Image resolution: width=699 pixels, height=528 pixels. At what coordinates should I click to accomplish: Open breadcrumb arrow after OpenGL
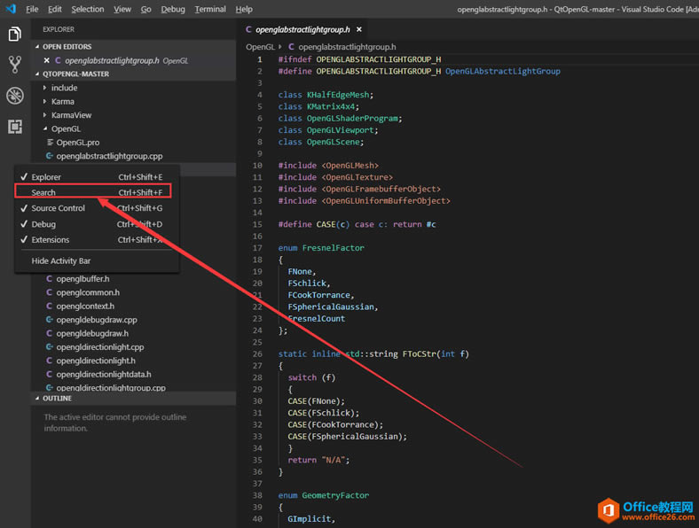280,47
